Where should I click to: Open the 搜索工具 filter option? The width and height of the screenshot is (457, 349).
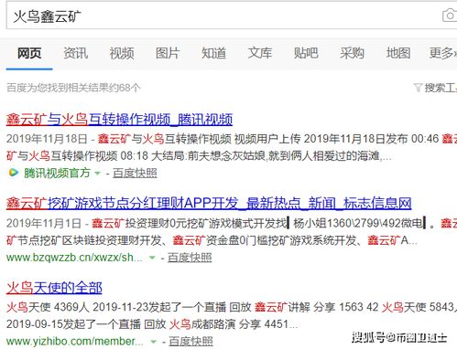(x=441, y=88)
